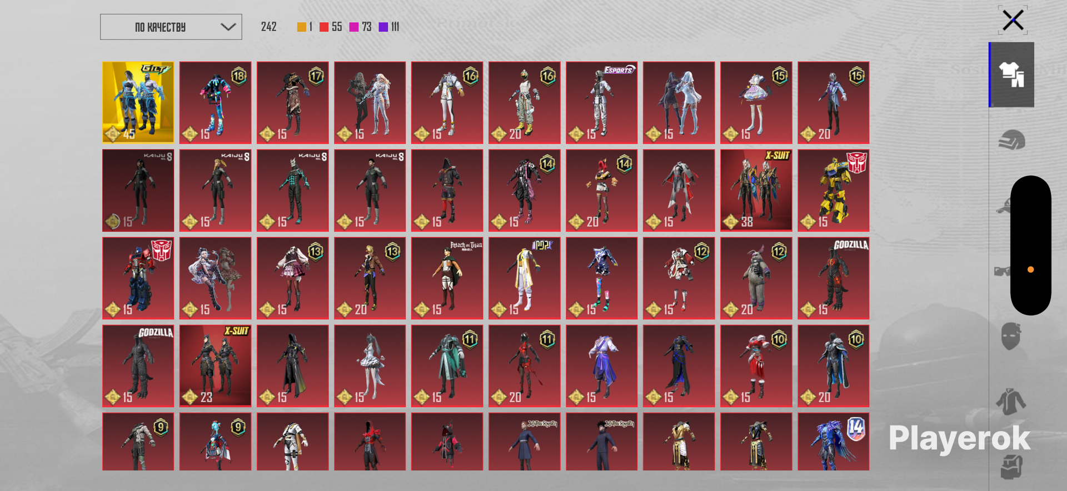Select the gray Godzilla outfit

pyautogui.click(x=138, y=366)
